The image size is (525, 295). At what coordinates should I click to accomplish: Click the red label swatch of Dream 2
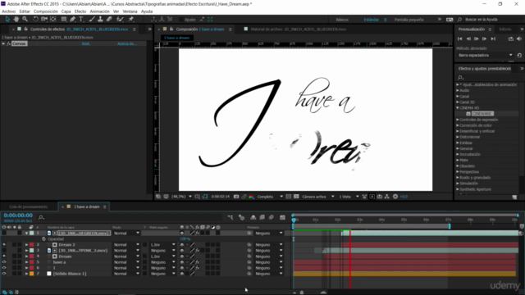click(x=32, y=245)
